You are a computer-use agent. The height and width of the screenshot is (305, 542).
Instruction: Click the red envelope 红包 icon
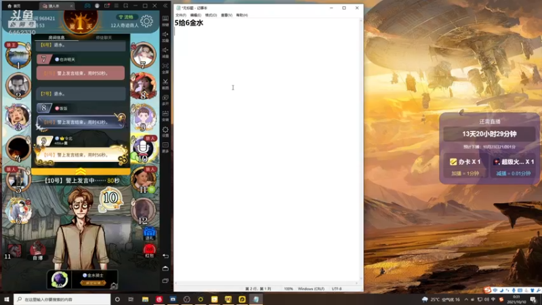(x=149, y=251)
